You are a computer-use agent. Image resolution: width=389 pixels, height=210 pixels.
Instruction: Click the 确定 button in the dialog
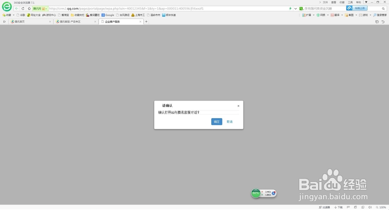click(217, 121)
